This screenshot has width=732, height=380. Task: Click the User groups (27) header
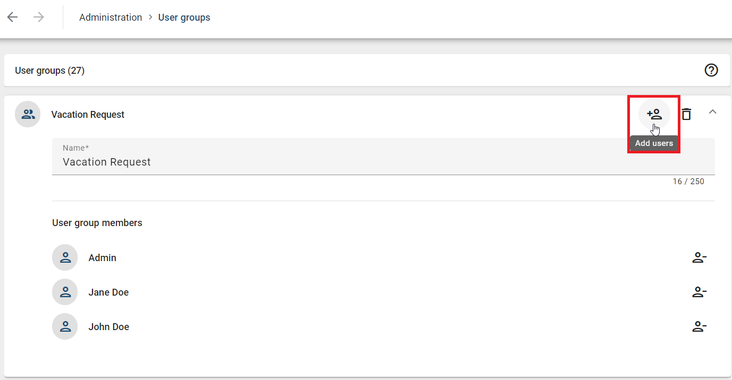49,70
